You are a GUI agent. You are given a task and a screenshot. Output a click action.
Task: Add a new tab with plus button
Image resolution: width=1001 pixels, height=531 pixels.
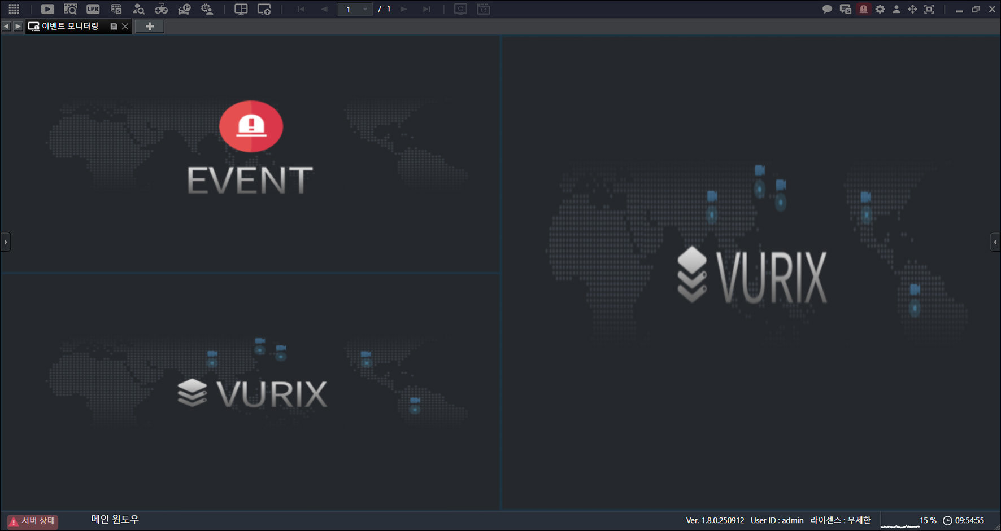point(150,27)
